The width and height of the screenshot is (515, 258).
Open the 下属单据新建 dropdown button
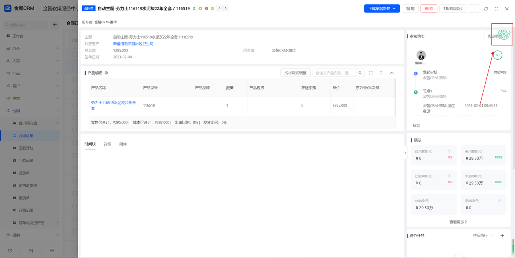pos(382,8)
